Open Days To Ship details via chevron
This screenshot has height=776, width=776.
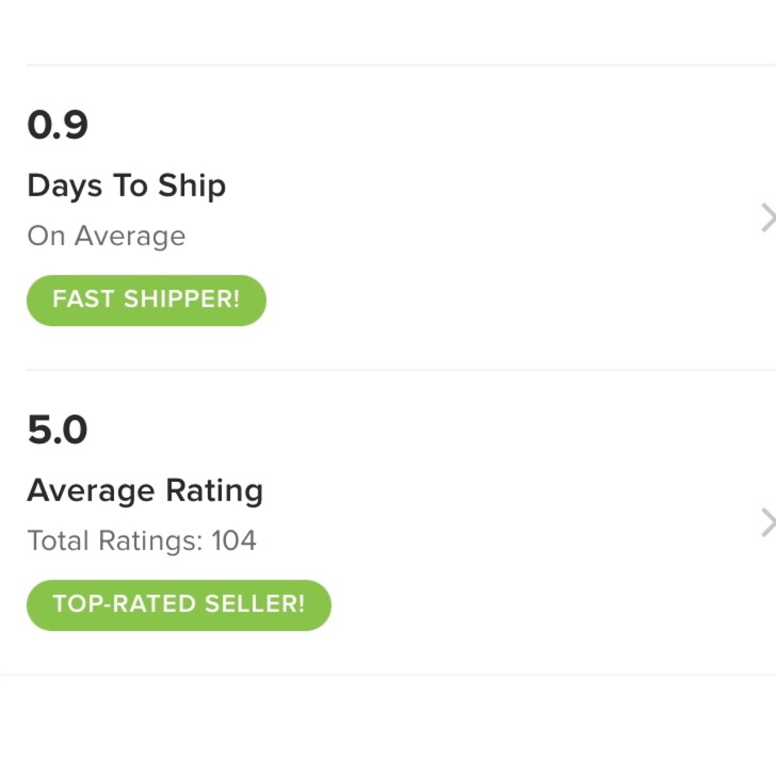767,218
